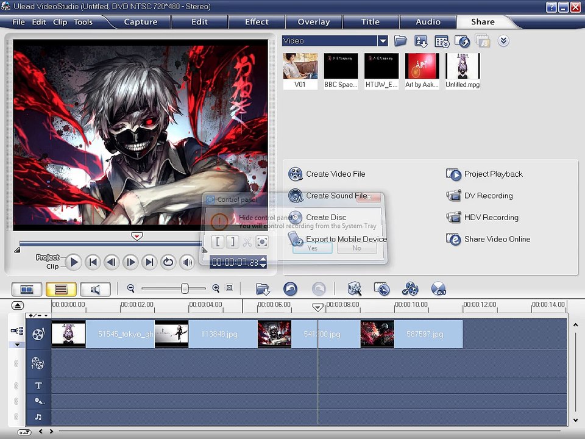Zoom out the timeline with minus magnifier
This screenshot has width=585, height=439.
(x=130, y=288)
